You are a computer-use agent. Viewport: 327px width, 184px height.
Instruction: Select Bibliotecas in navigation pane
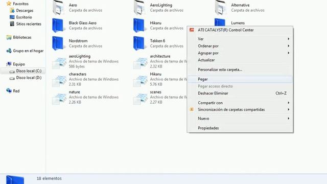(x=22, y=37)
